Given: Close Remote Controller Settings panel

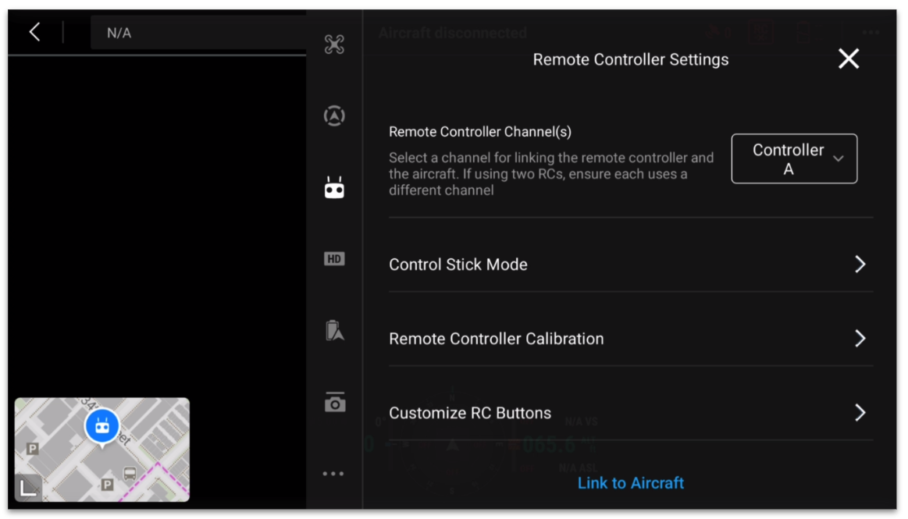Looking at the screenshot, I should [x=849, y=59].
